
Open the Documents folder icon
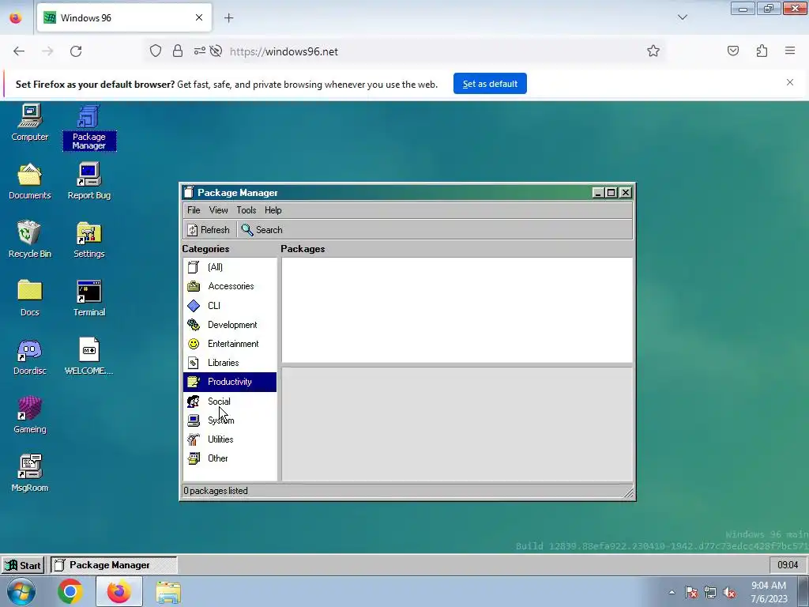click(30, 181)
